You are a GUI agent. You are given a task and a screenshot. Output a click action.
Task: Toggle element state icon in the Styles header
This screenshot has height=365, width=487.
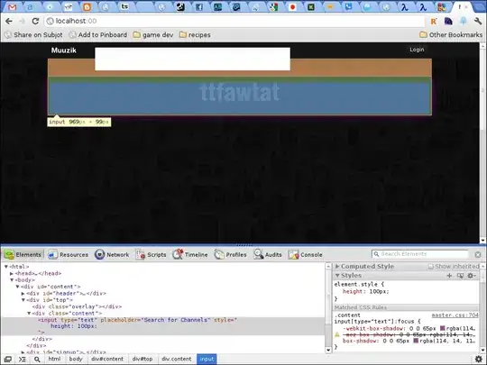(460, 275)
